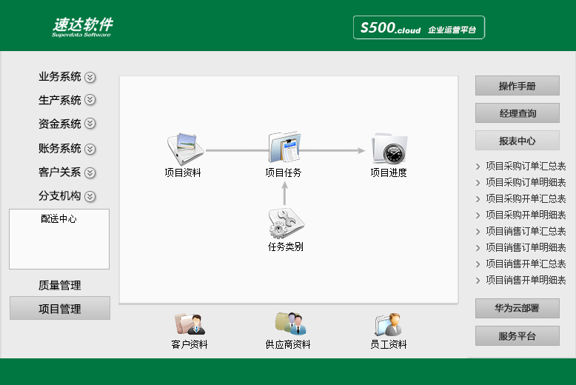Image resolution: width=576 pixels, height=385 pixels.
Task: Click the 项目任务 text label
Action: (x=284, y=173)
